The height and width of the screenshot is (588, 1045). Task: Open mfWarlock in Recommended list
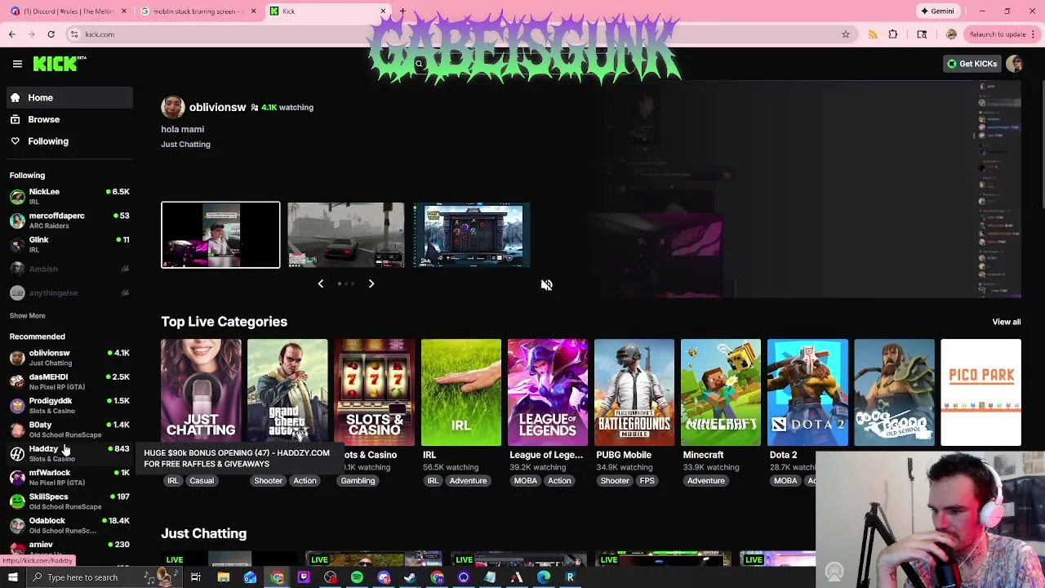point(69,477)
